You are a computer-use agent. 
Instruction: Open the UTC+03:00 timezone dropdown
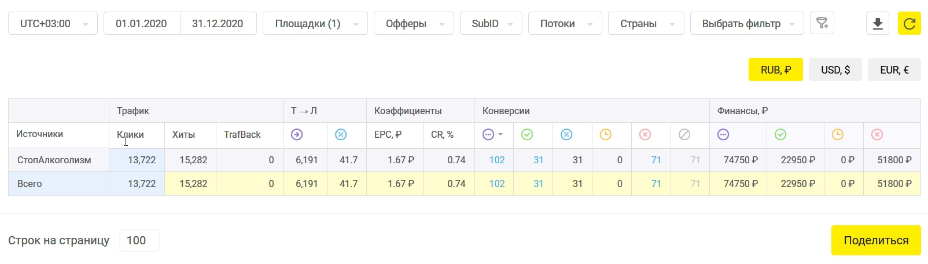coord(53,24)
